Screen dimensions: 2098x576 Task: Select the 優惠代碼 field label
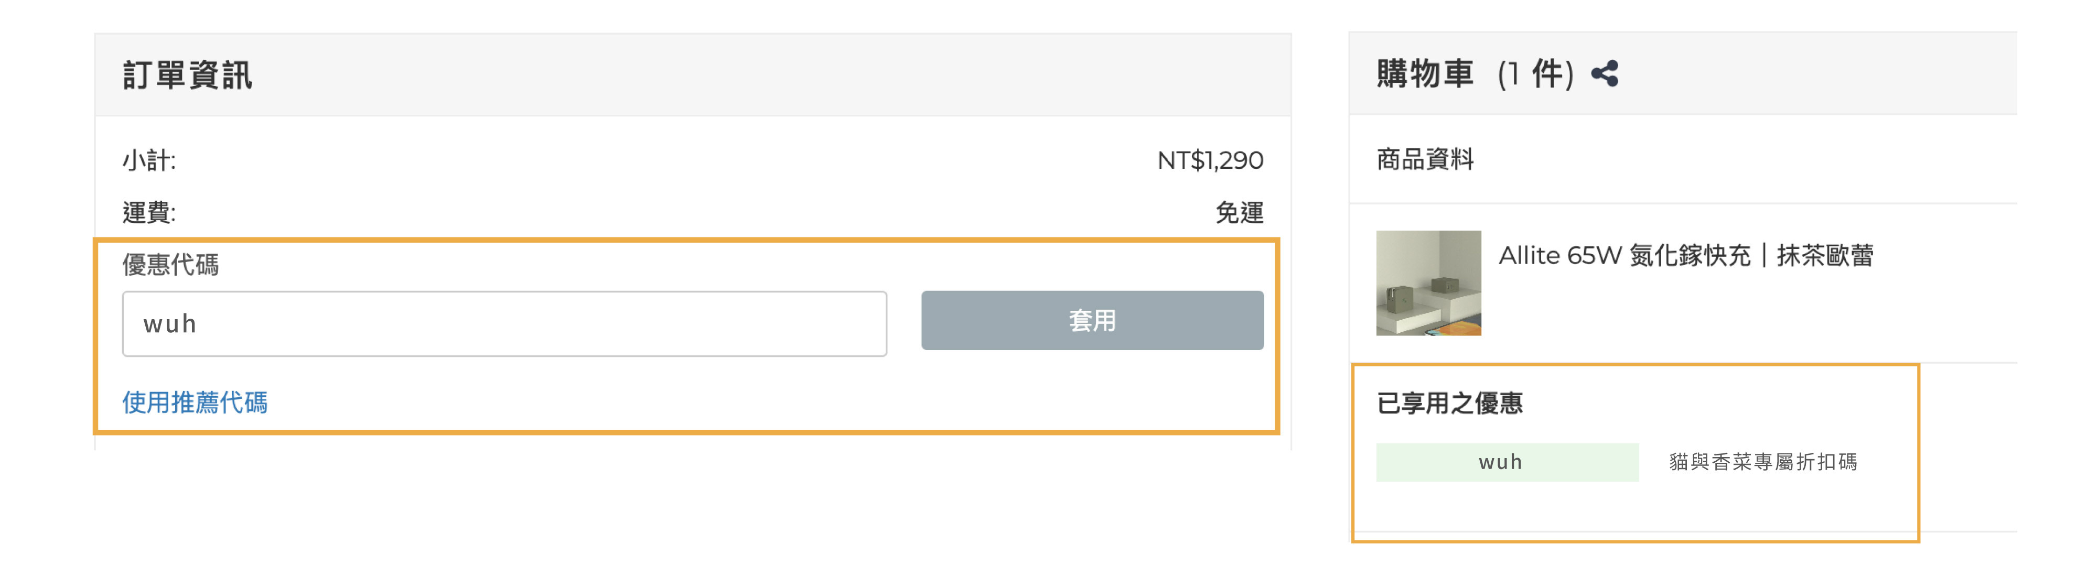pyautogui.click(x=172, y=264)
